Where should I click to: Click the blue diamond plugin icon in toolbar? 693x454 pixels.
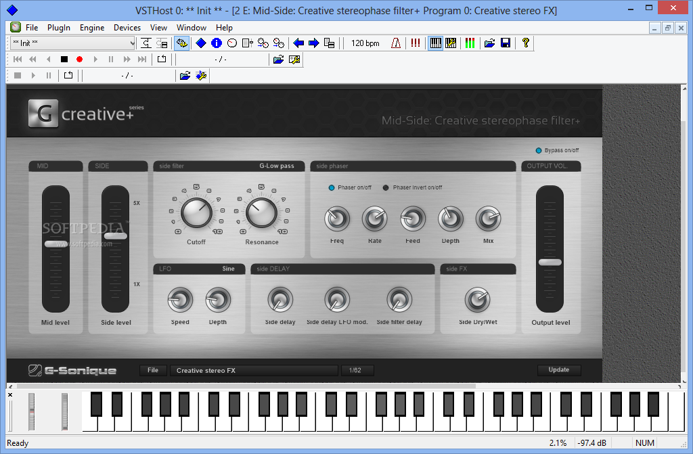tap(201, 43)
